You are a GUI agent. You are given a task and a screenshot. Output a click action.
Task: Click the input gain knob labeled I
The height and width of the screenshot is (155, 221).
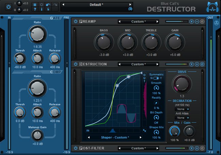[x=19, y=3]
